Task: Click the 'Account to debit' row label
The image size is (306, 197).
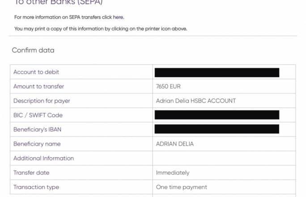Action: point(36,72)
